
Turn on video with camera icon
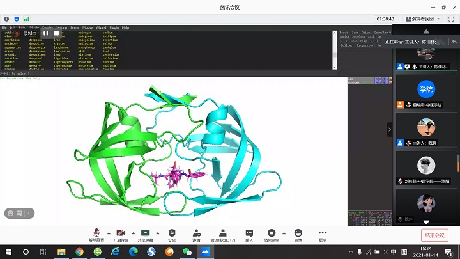tap(120, 233)
